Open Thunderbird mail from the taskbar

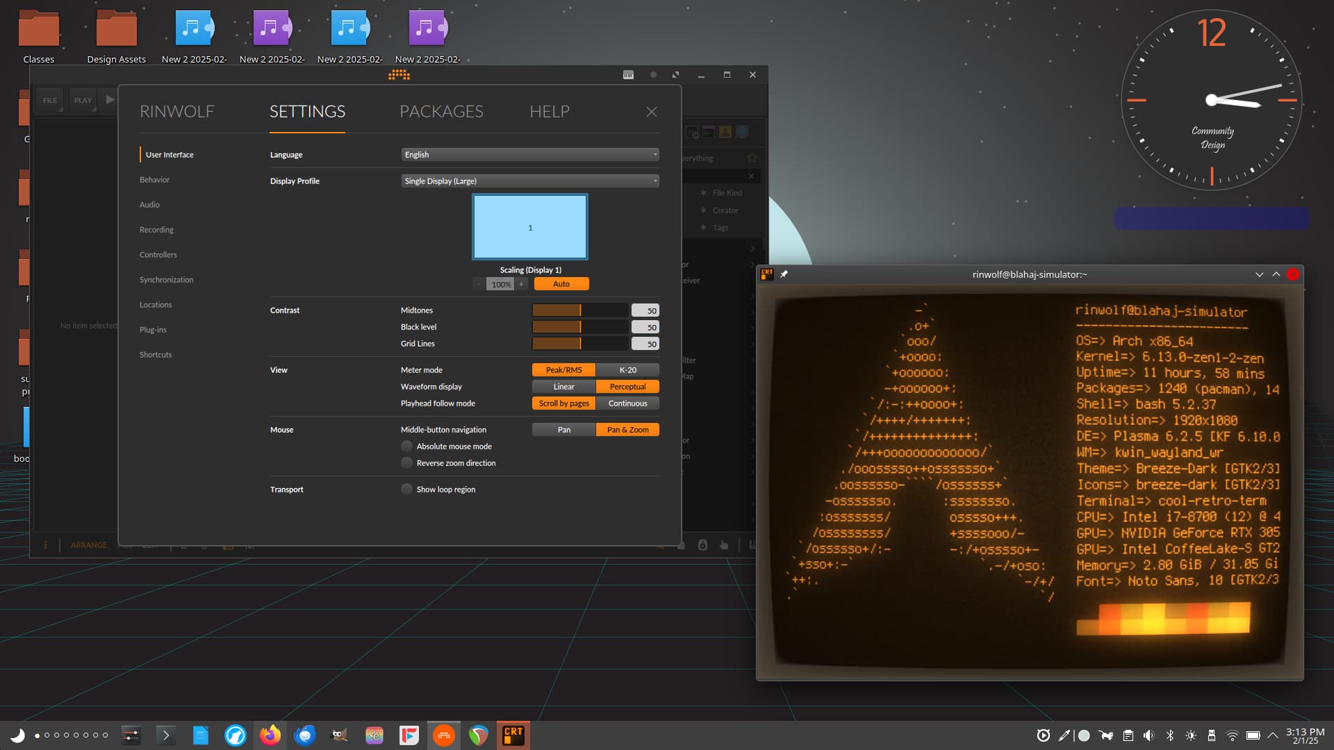click(x=305, y=735)
